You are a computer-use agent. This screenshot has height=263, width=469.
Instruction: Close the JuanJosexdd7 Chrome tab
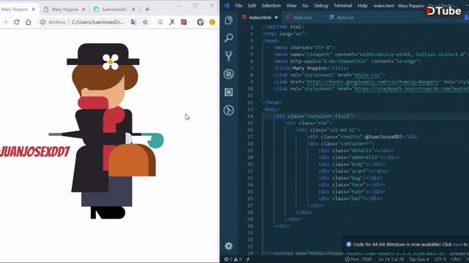click(133, 9)
